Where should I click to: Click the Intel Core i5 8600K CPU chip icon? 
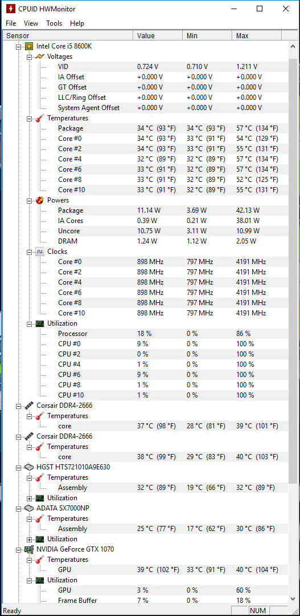(x=29, y=46)
